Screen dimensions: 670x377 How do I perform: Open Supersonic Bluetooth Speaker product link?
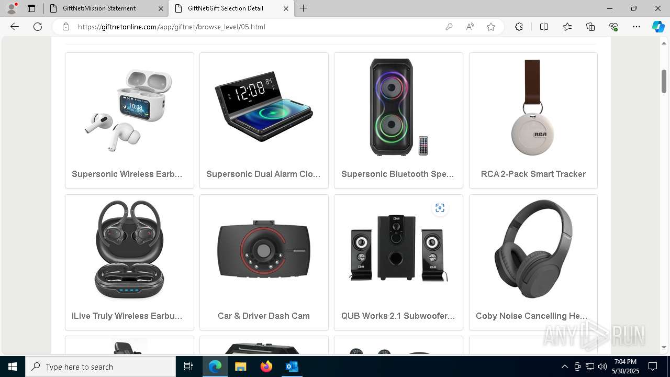pyautogui.click(x=398, y=174)
